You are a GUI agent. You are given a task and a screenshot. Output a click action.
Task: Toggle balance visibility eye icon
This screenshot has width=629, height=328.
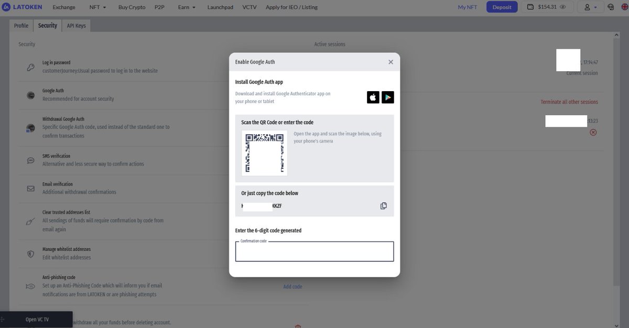[x=563, y=7]
